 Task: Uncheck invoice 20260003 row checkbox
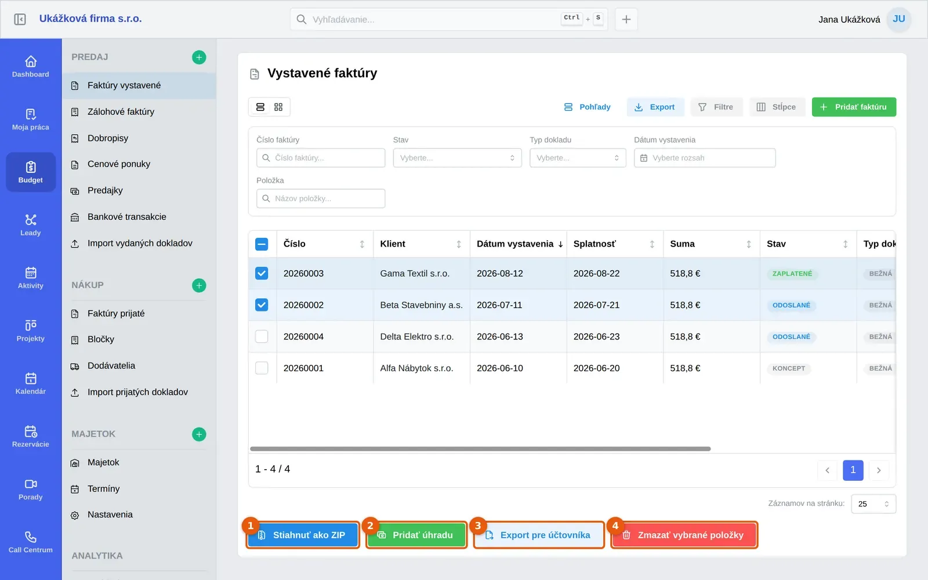[x=262, y=273]
